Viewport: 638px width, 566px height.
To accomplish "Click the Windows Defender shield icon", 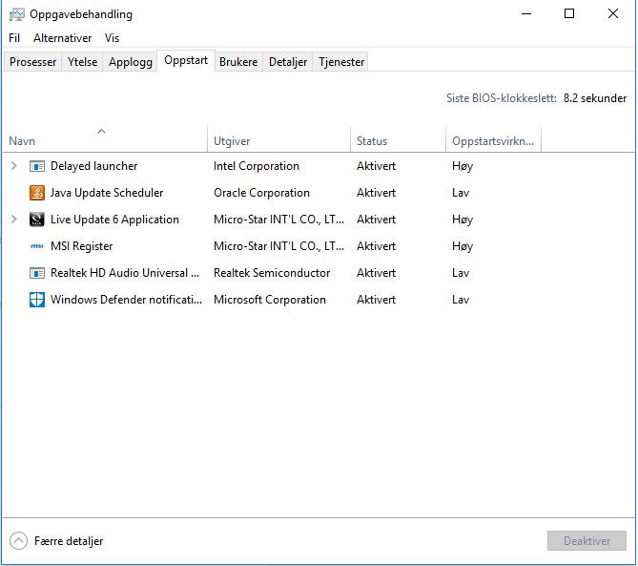I will pos(37,300).
